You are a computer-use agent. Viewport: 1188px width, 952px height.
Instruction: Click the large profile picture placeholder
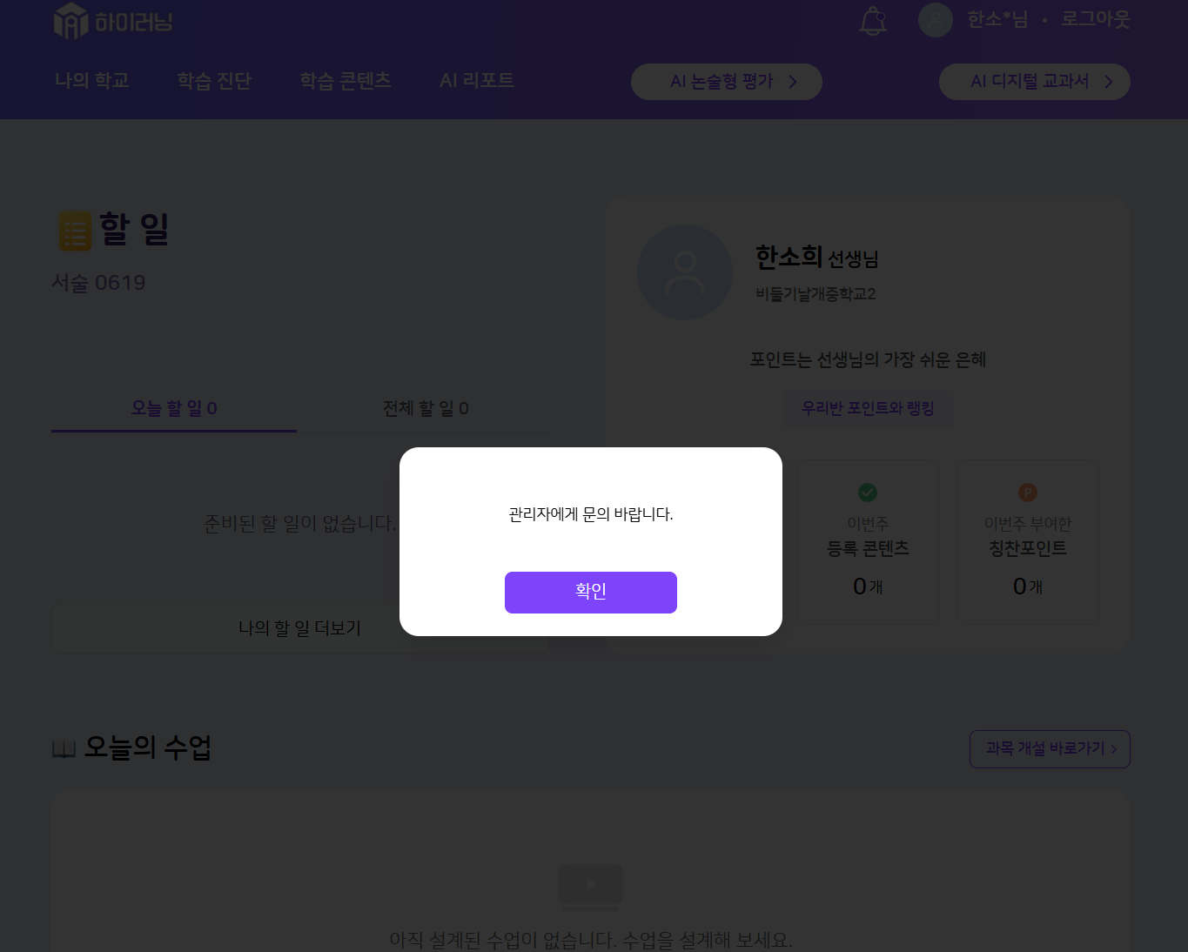click(x=685, y=272)
